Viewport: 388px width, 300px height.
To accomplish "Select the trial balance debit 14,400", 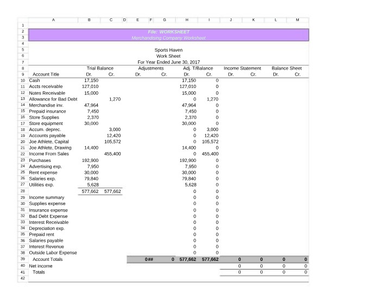I will pos(91,148).
